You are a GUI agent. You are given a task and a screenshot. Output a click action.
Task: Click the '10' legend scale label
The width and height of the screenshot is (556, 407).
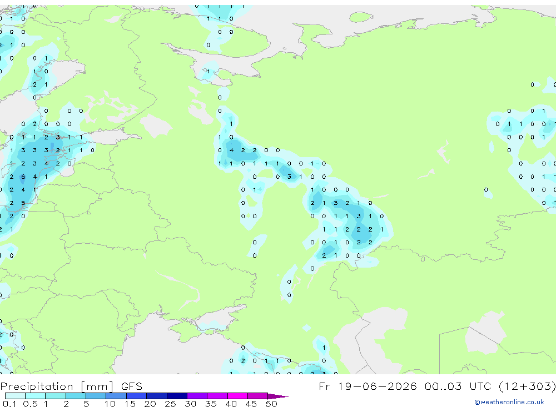(x=110, y=404)
